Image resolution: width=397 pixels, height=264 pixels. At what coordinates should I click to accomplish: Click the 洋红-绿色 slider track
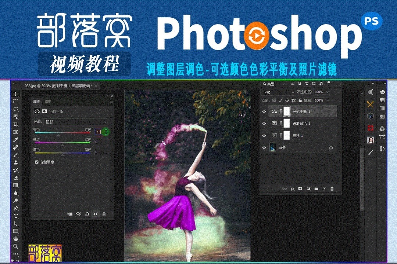pos(62,142)
